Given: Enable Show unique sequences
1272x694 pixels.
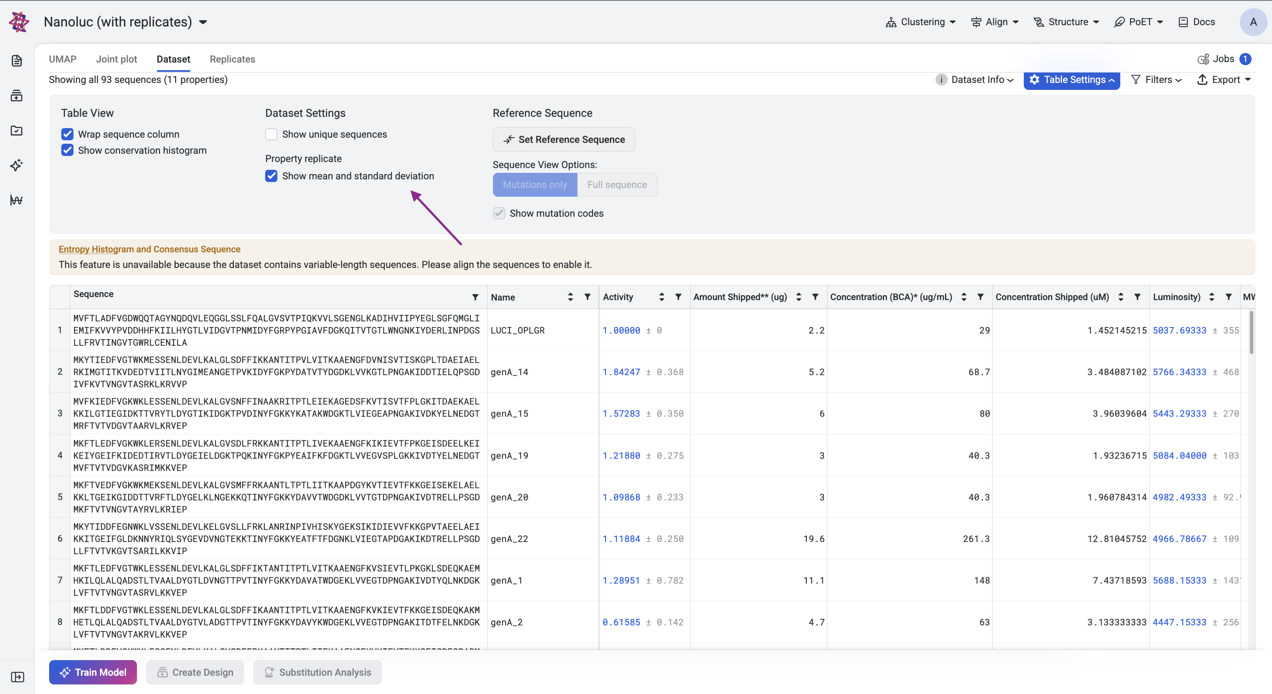Looking at the screenshot, I should point(272,134).
